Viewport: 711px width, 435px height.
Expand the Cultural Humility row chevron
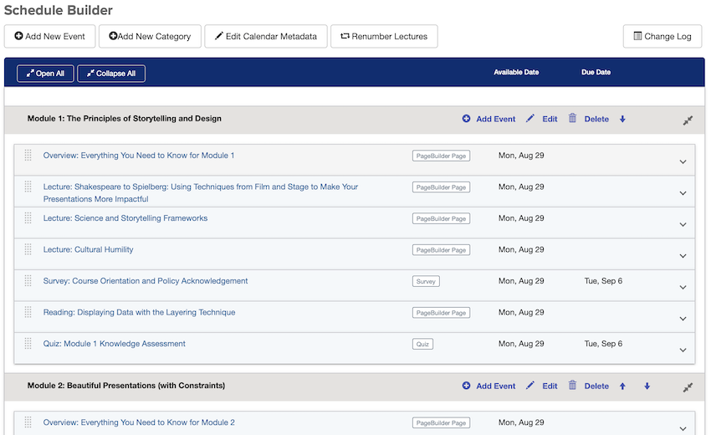tap(683, 256)
